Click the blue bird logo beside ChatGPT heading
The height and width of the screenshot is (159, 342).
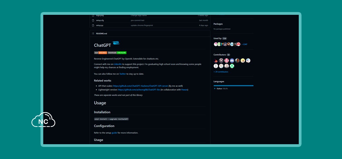click(x=116, y=43)
